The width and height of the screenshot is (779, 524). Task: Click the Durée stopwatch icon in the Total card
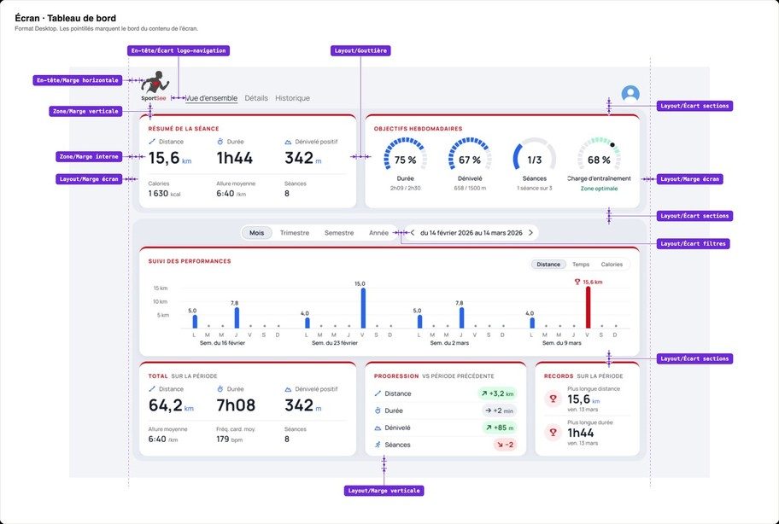tap(220, 389)
